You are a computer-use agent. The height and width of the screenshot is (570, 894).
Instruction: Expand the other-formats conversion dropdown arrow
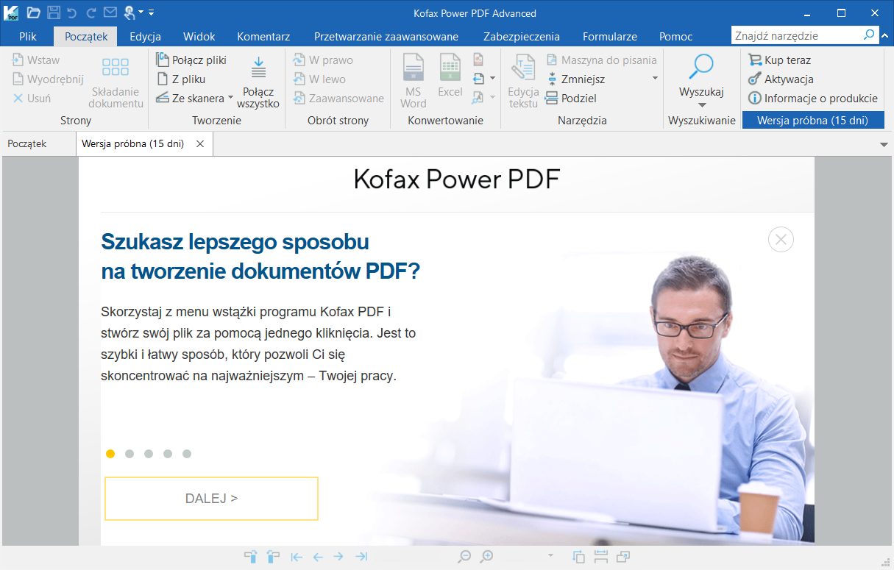click(492, 79)
